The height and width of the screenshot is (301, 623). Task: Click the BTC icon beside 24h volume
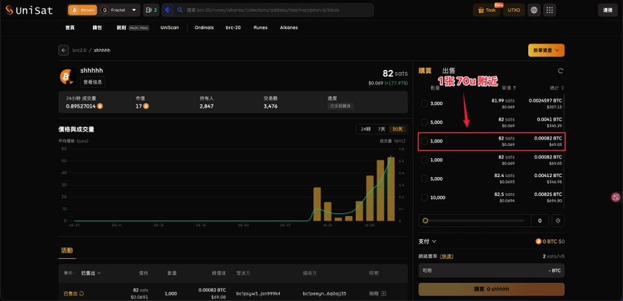(x=100, y=106)
